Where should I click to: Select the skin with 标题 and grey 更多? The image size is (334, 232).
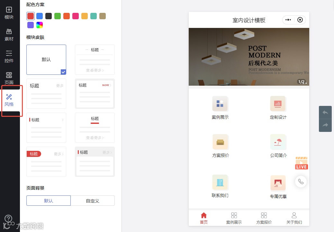46,94
